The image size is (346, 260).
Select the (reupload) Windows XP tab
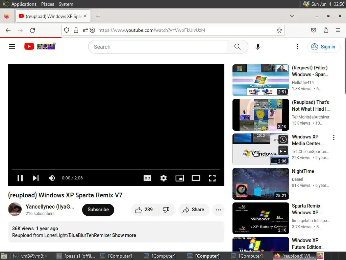point(53,16)
